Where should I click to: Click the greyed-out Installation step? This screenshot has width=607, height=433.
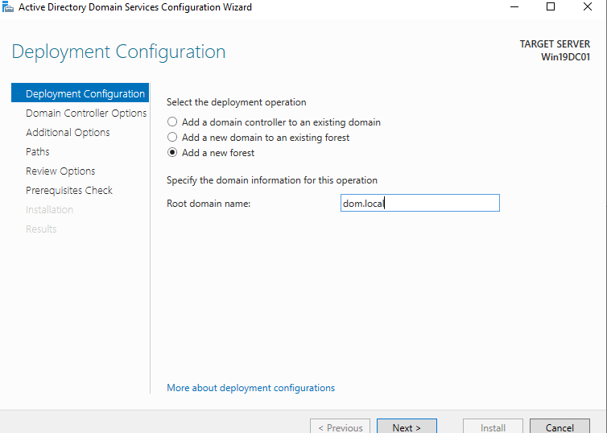49,210
